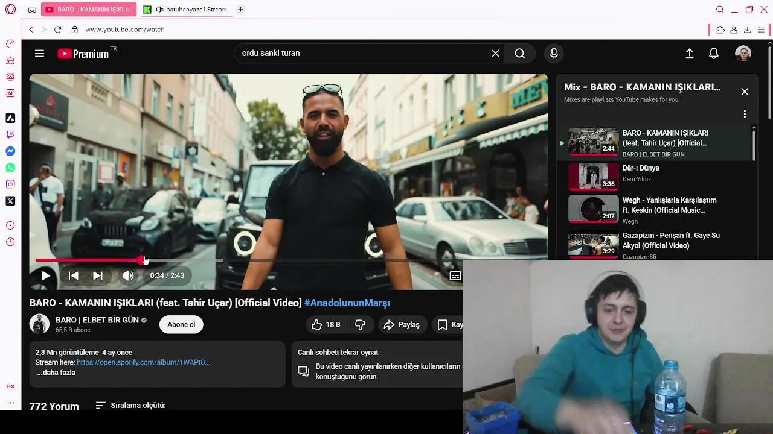773x434 pixels.
Task: Clear the YouTube search text
Action: point(495,54)
